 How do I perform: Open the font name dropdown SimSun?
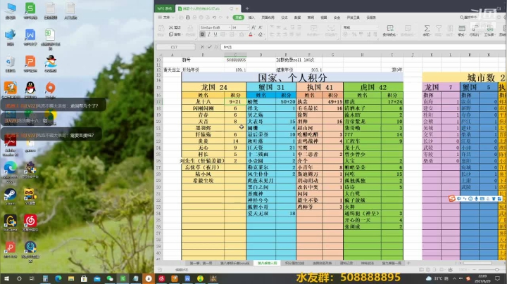[215, 27]
